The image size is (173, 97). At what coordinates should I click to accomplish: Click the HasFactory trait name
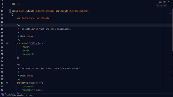click(x=28, y=18)
